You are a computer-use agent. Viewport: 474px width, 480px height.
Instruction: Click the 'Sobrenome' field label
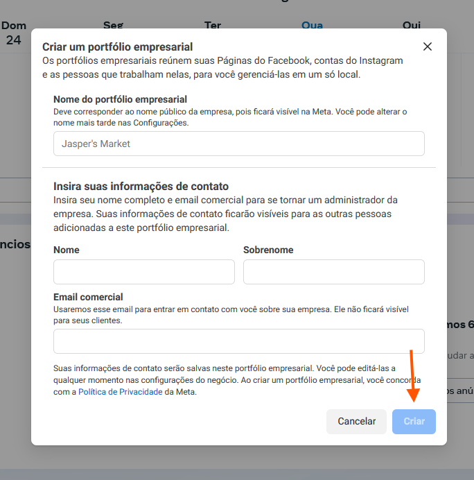[268, 250]
